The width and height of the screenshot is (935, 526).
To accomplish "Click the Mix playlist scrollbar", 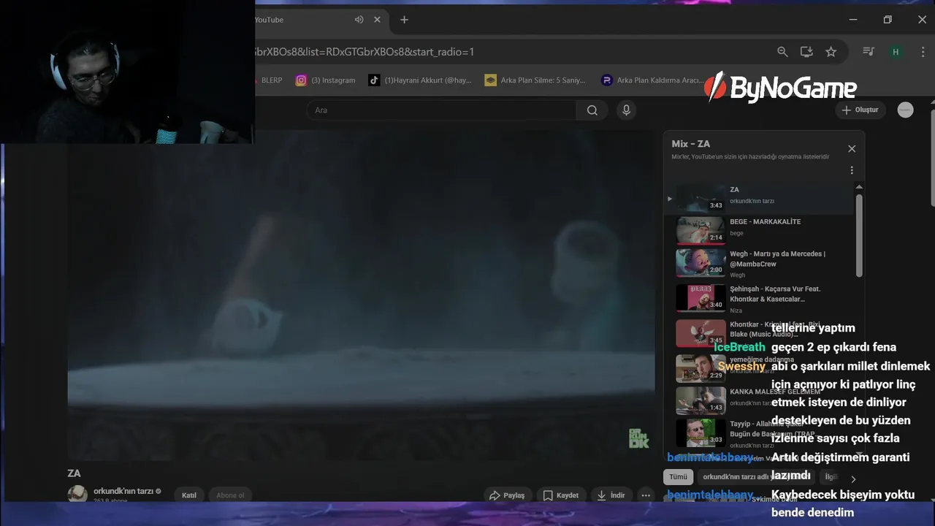I will click(x=859, y=235).
